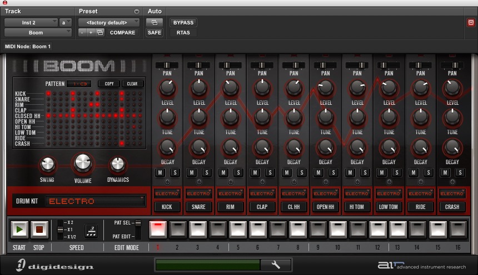Click the pattern number display field

[x=79, y=84]
